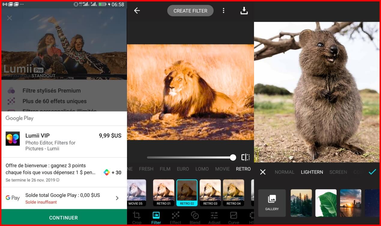Tap the download/save icon
Image resolution: width=381 pixels, height=226 pixels.
pyautogui.click(x=244, y=11)
